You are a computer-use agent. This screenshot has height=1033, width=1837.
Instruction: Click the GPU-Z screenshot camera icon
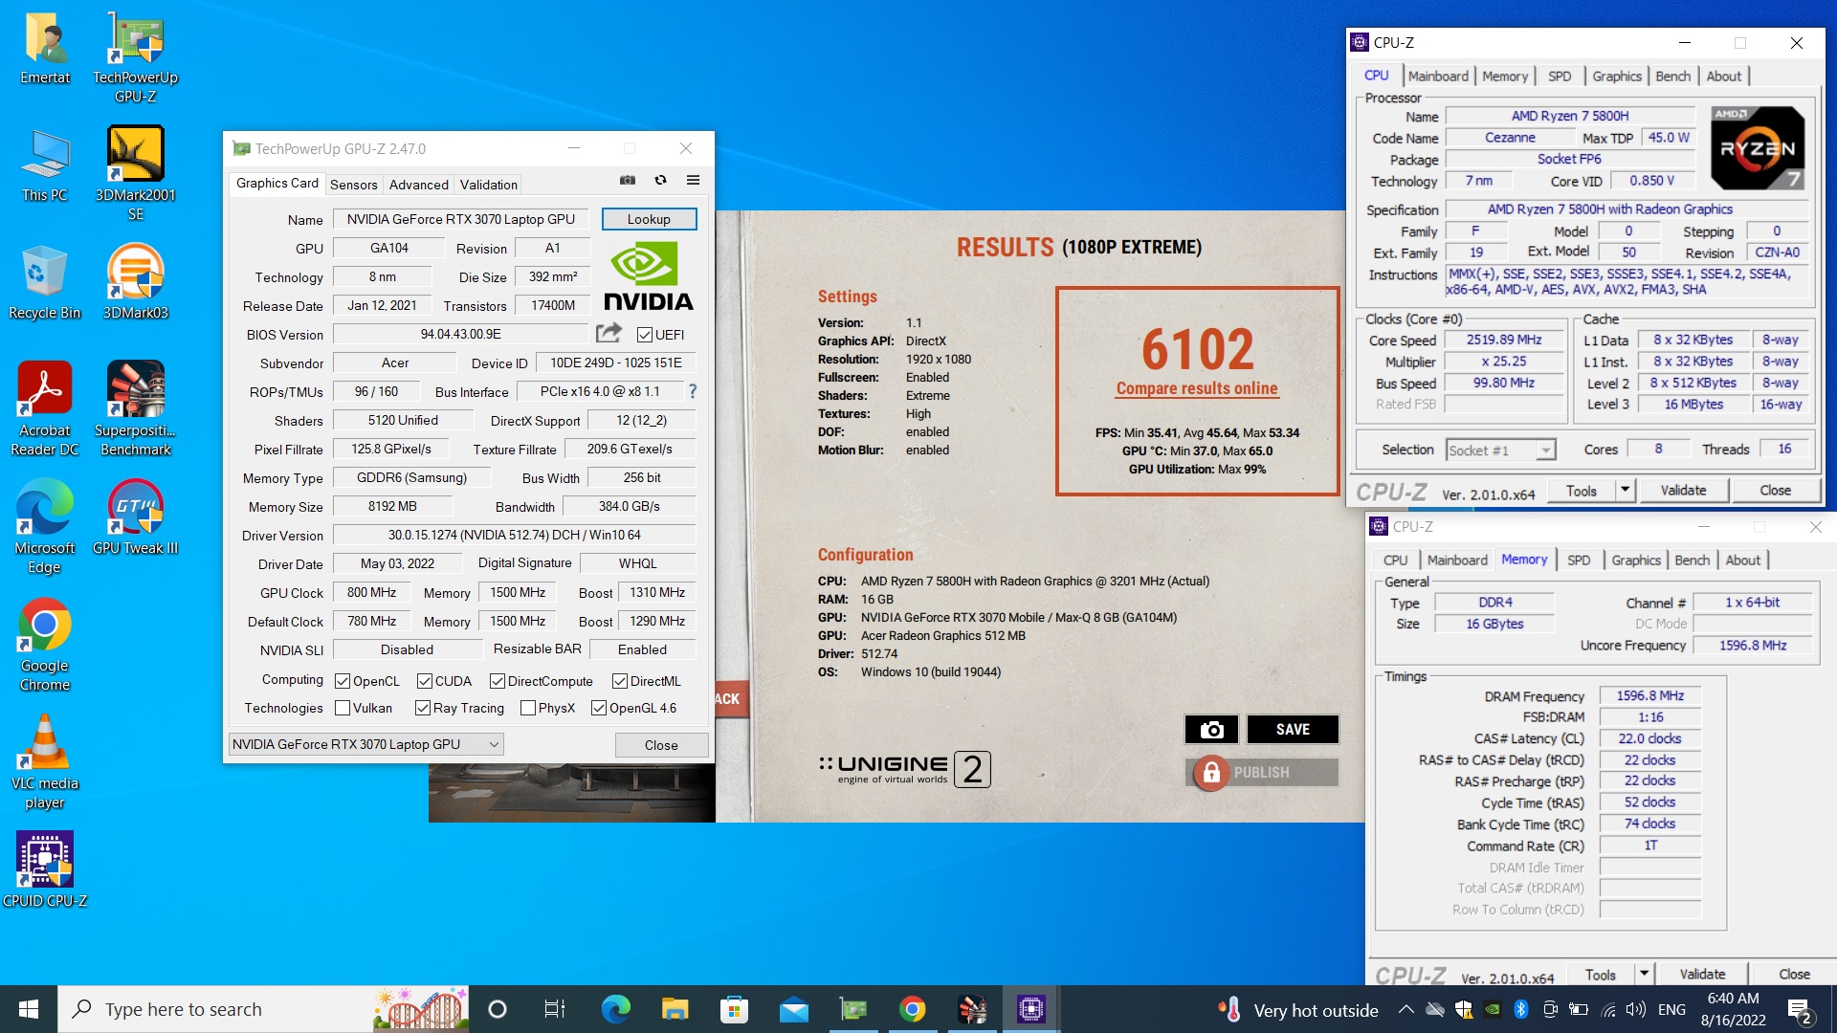[x=628, y=180]
